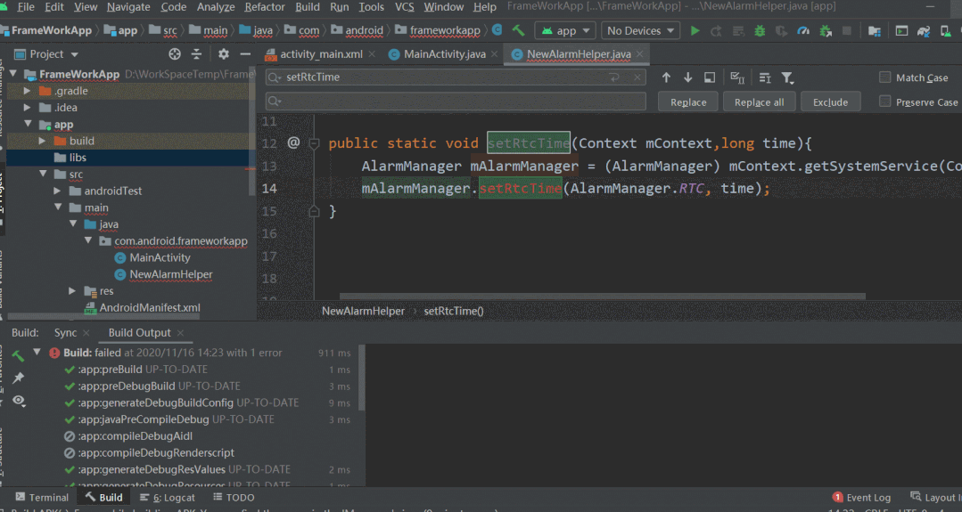Click the Project panel settings gear
The width and height of the screenshot is (962, 512).
[224, 54]
